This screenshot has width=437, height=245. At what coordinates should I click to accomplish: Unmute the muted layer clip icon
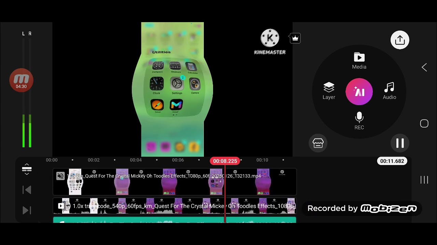pos(60,176)
